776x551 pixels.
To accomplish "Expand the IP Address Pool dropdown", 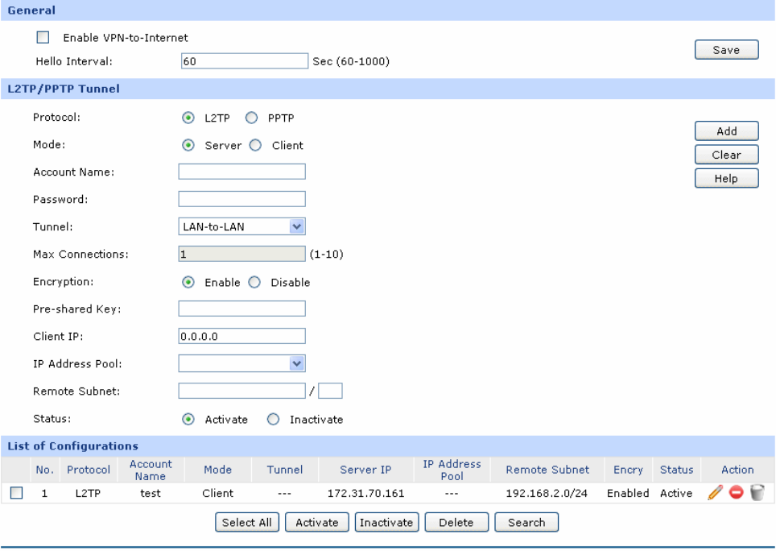I will click(x=241, y=364).
